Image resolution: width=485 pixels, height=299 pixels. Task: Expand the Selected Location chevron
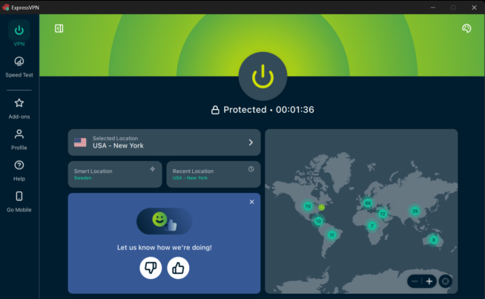click(251, 142)
